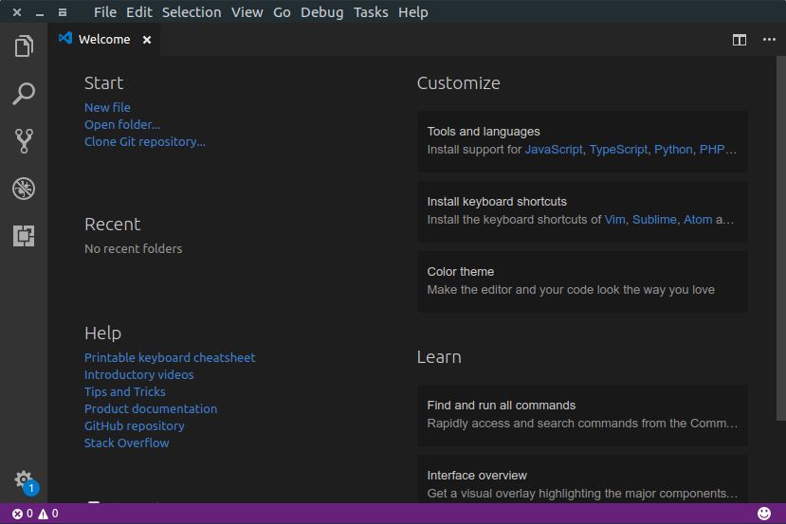786x524 pixels.
Task: Click the Color theme customize button
Action: pos(582,281)
